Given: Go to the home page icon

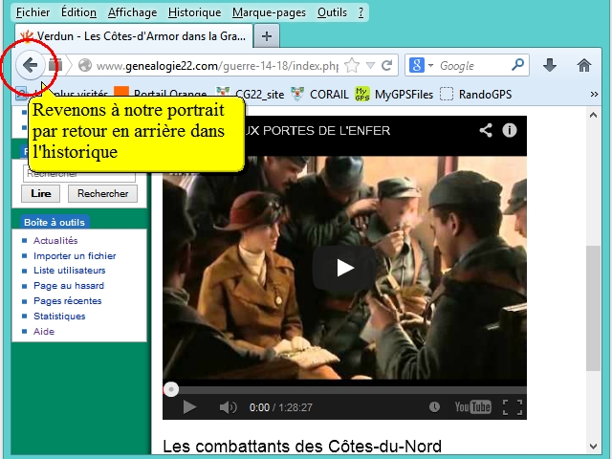Looking at the screenshot, I should [584, 65].
